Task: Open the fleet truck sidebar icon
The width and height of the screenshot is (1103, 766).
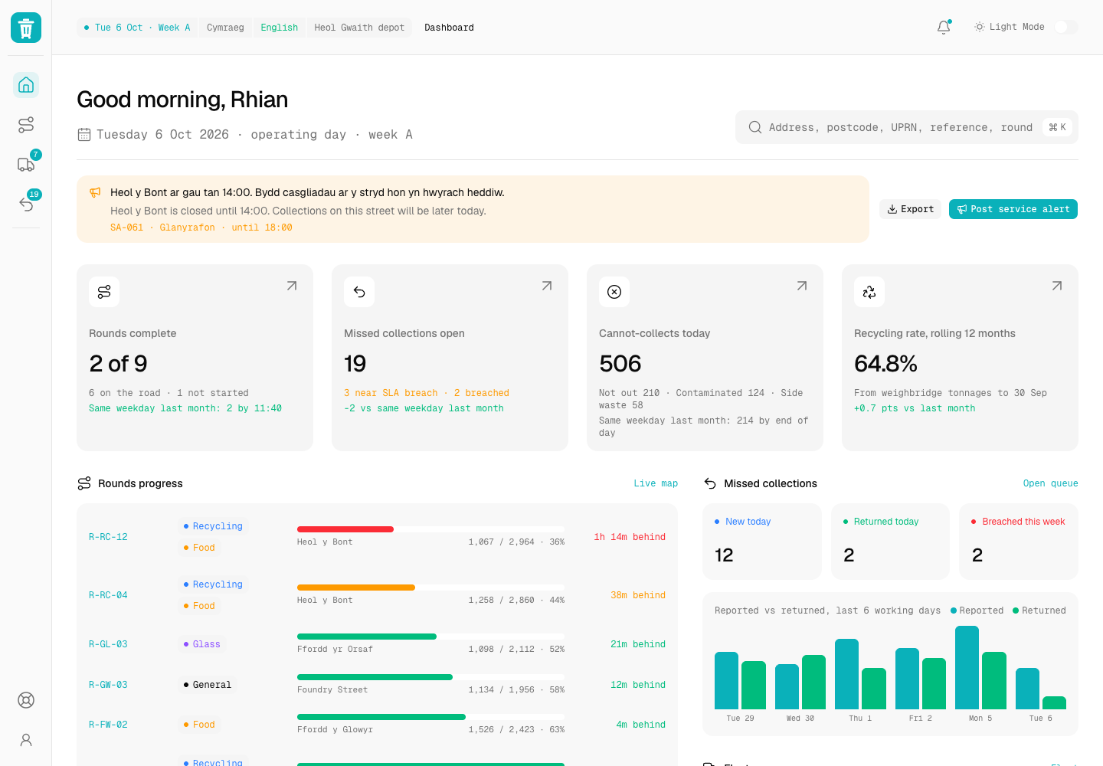Action: [26, 165]
